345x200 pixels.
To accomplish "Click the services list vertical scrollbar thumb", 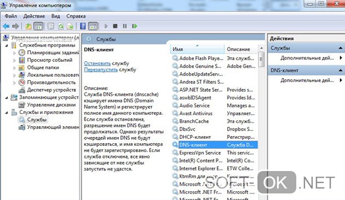I will tap(261, 59).
